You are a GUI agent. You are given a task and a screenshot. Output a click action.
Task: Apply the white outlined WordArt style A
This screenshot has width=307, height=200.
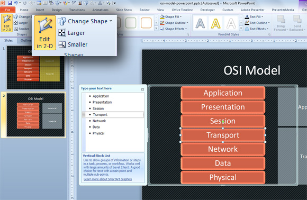[x=231, y=23]
